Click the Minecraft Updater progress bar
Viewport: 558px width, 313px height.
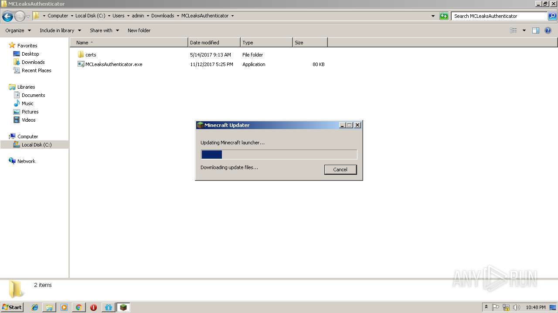click(x=279, y=154)
